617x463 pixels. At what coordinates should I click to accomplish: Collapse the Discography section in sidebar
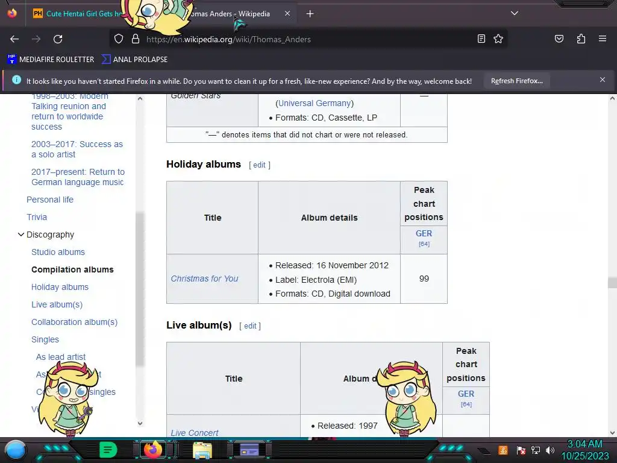21,235
